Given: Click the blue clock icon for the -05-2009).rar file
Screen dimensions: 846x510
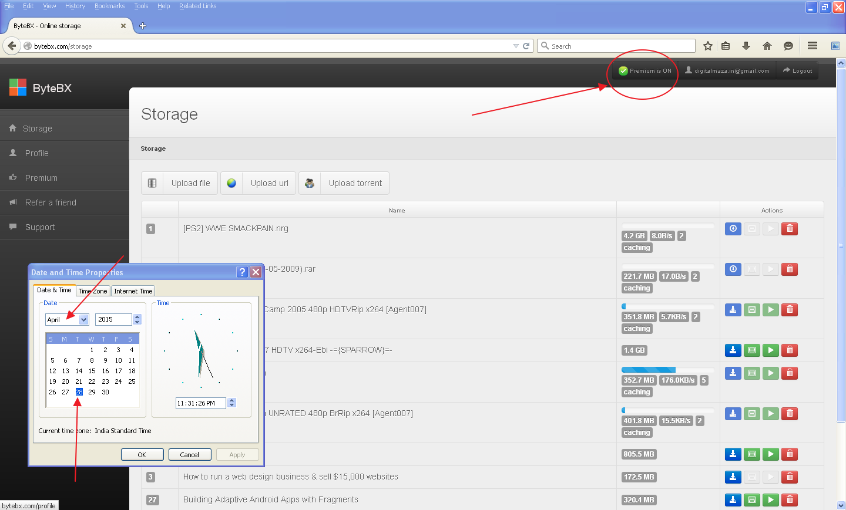Looking at the screenshot, I should tap(733, 269).
